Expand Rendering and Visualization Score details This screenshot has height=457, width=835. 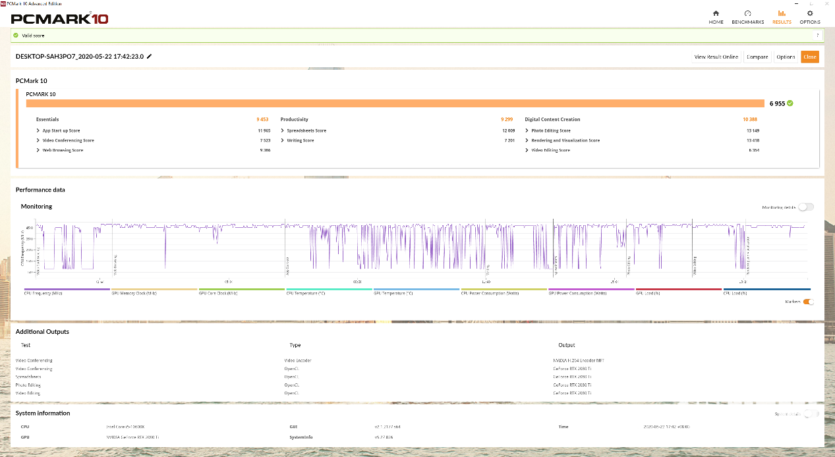[x=527, y=140]
